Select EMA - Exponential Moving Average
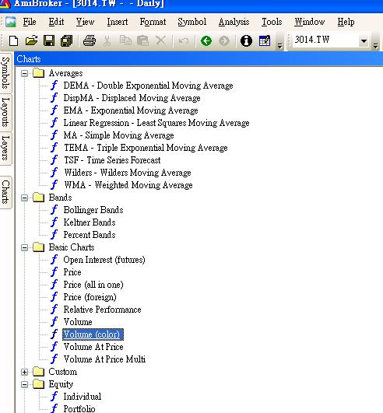383x413 pixels. (x=131, y=110)
